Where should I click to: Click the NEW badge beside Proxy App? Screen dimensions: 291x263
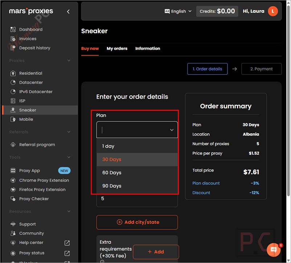pyautogui.click(x=64, y=171)
